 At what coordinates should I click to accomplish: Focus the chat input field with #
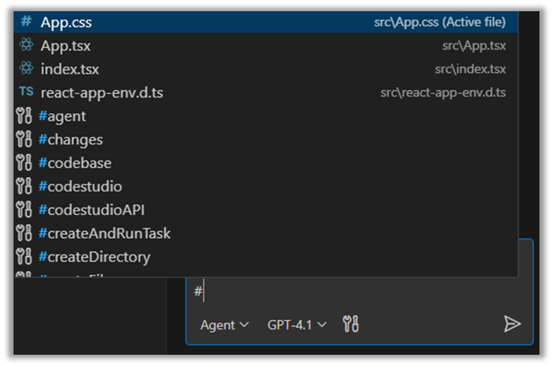click(353, 292)
